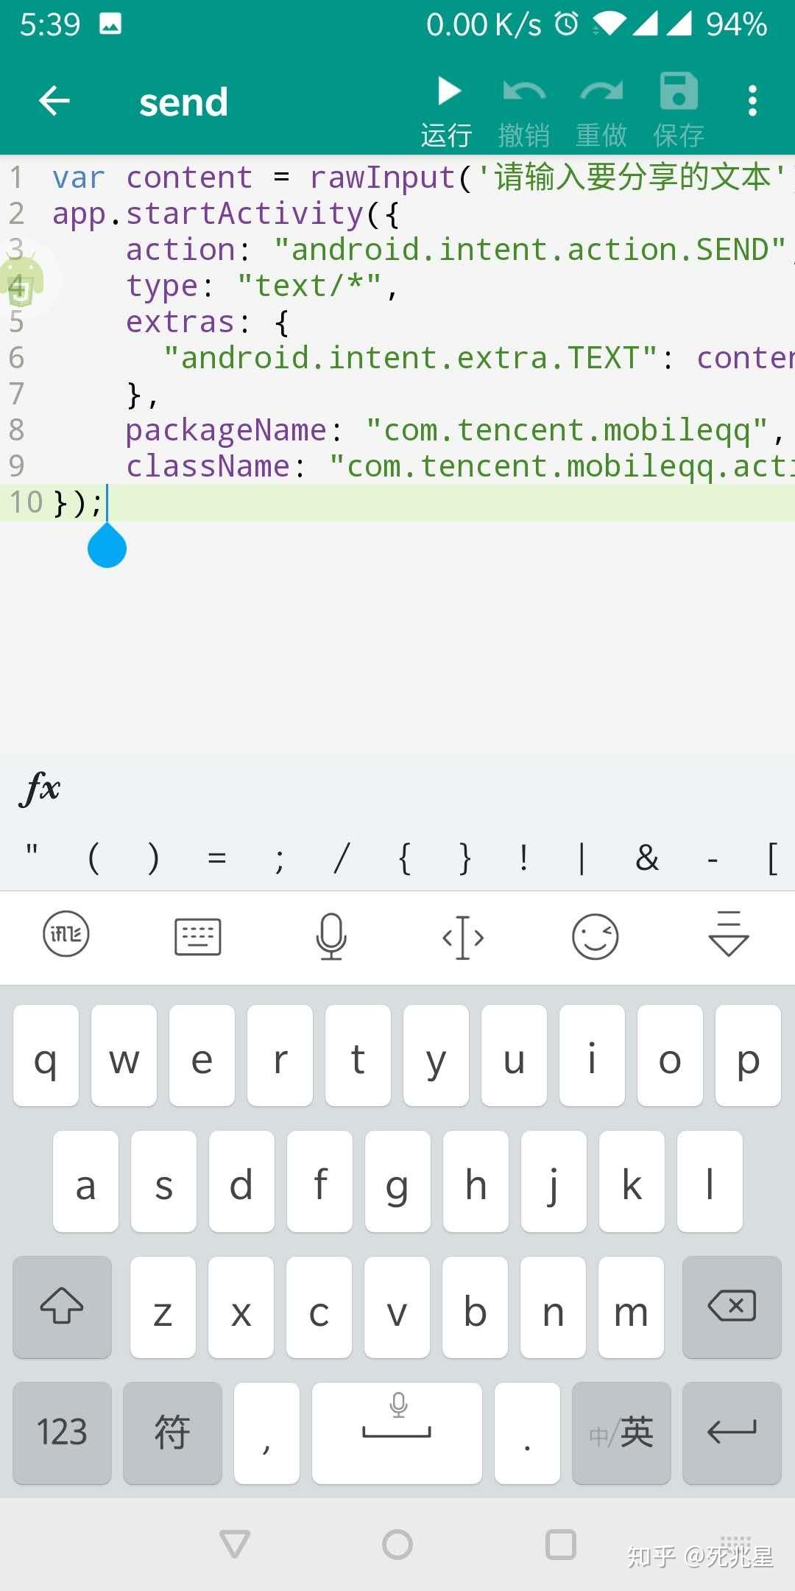Open keyboard layout switcher icon

point(198,936)
